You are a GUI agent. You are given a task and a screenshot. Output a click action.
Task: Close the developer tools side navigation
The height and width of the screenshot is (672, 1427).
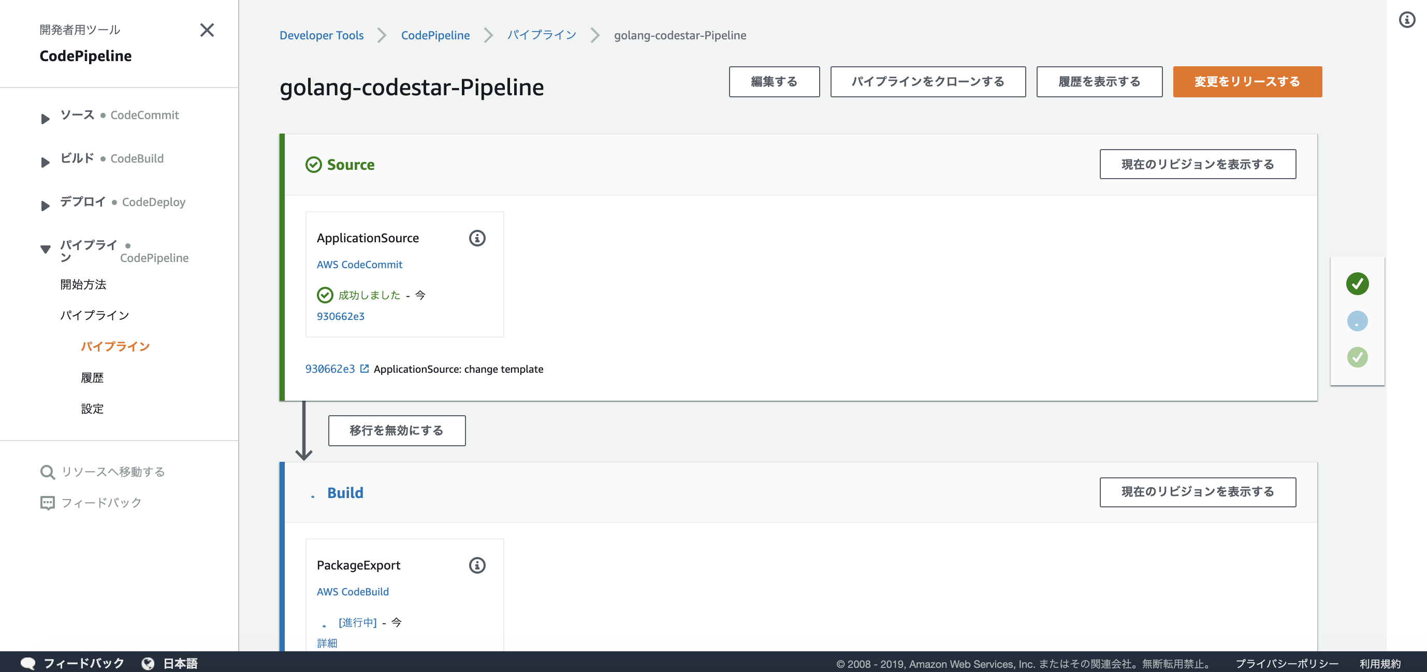[207, 30]
